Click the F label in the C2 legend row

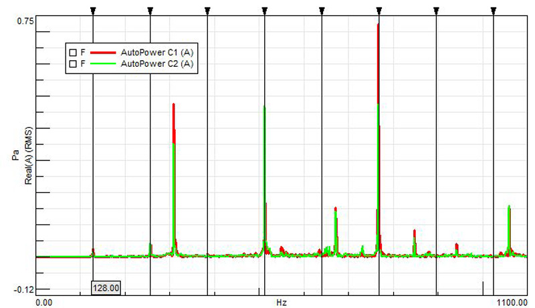pyautogui.click(x=82, y=63)
